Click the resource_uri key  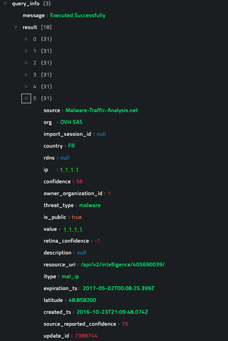tap(59, 265)
